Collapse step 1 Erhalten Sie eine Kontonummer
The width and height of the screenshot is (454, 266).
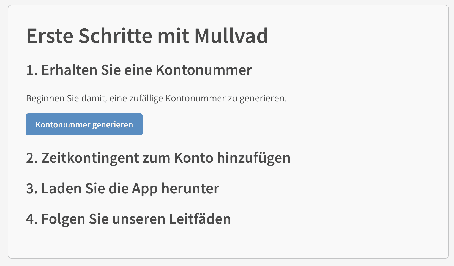(139, 70)
